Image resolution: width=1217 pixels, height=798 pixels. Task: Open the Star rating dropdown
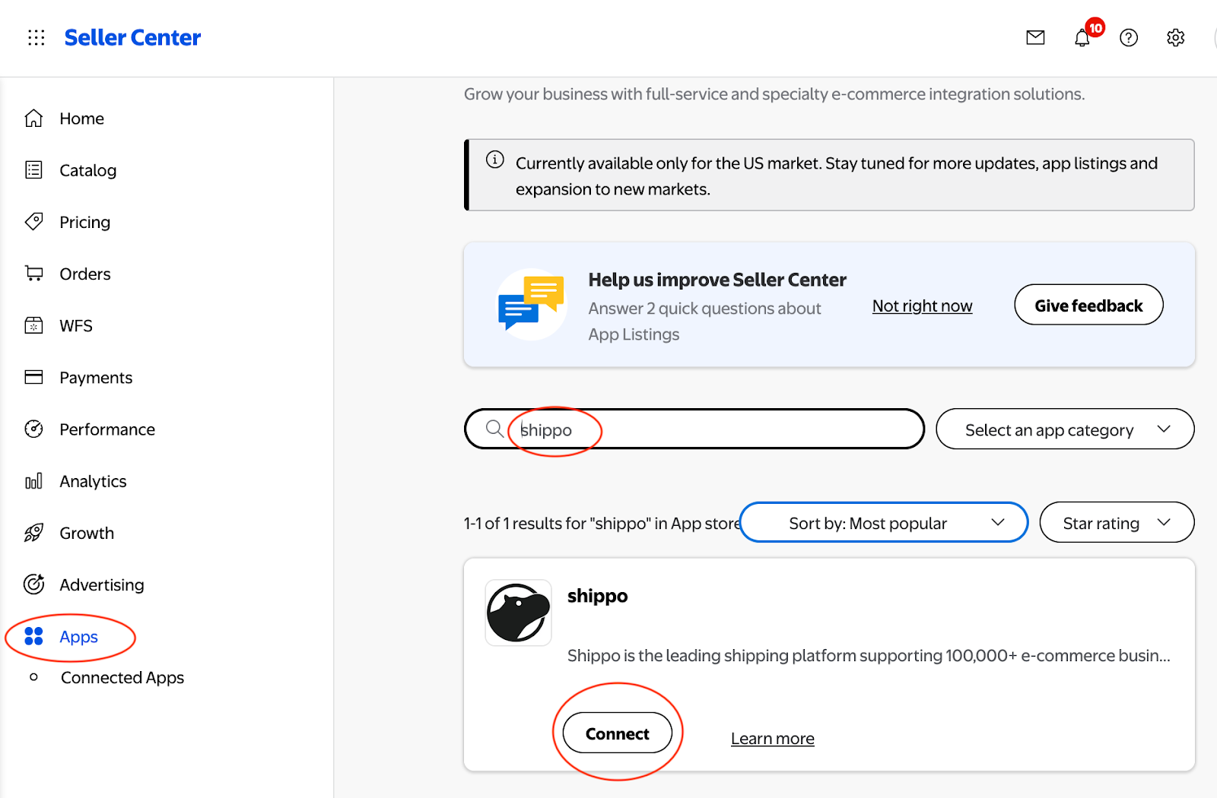coord(1117,523)
